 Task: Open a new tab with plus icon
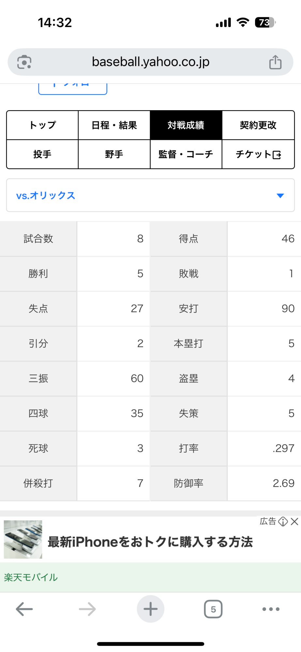tap(150, 609)
